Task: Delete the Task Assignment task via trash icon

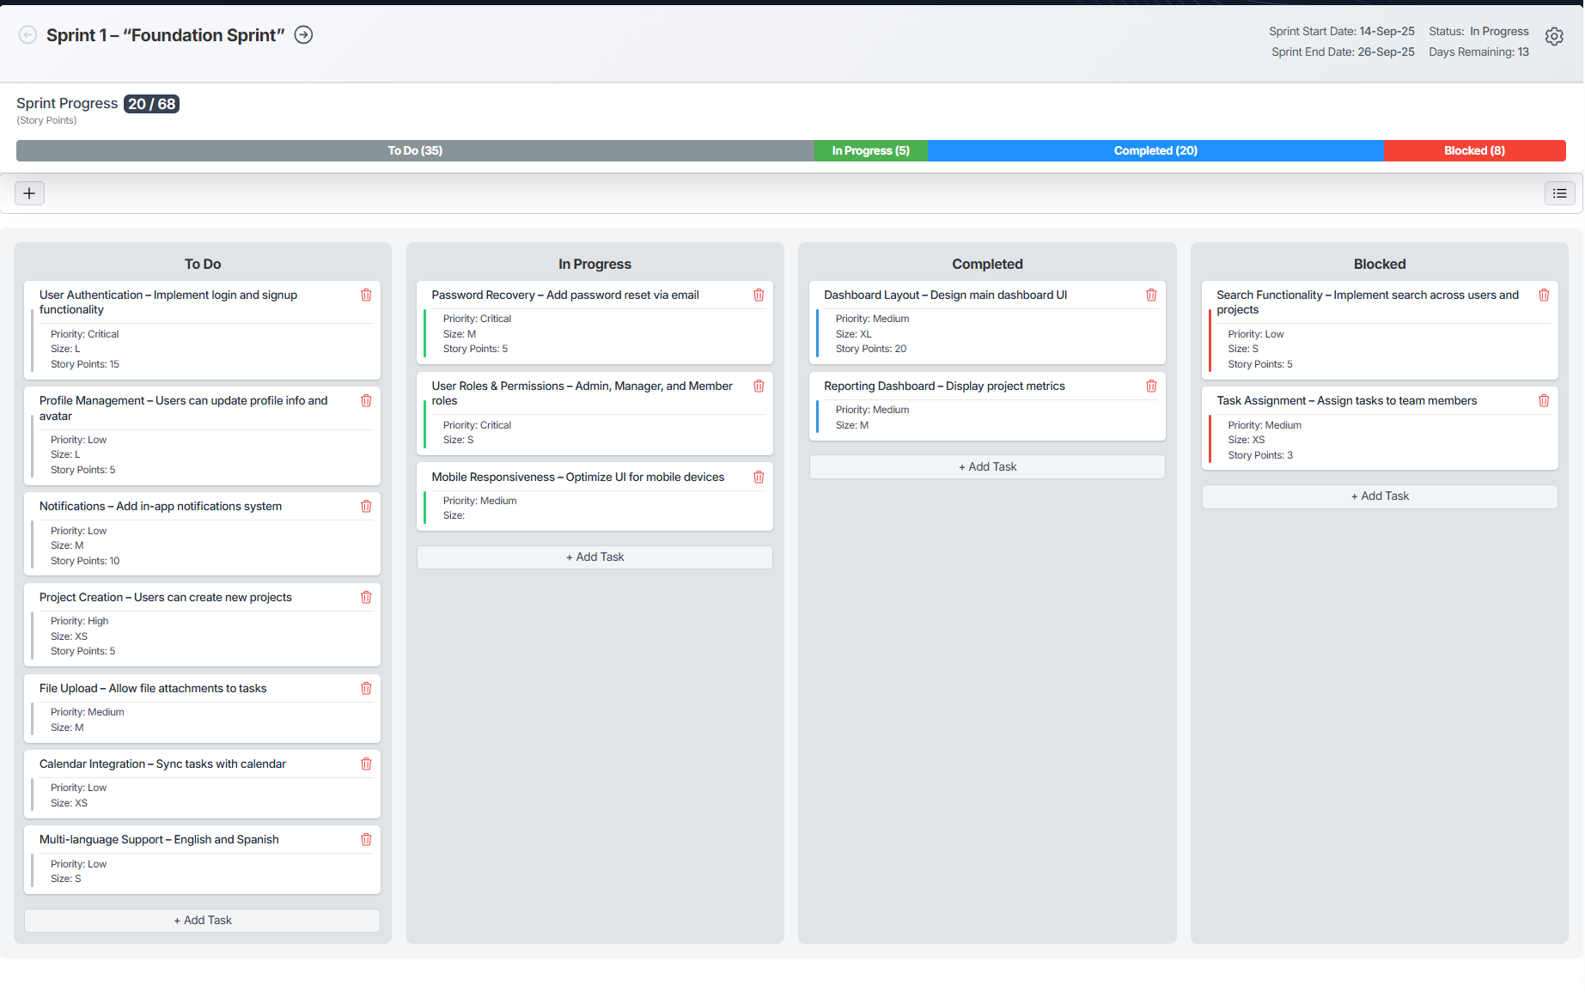Action: pos(1544,400)
